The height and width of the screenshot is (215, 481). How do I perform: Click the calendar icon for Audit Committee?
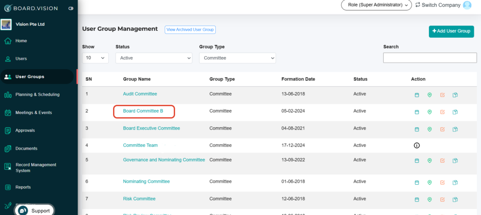pos(417,95)
